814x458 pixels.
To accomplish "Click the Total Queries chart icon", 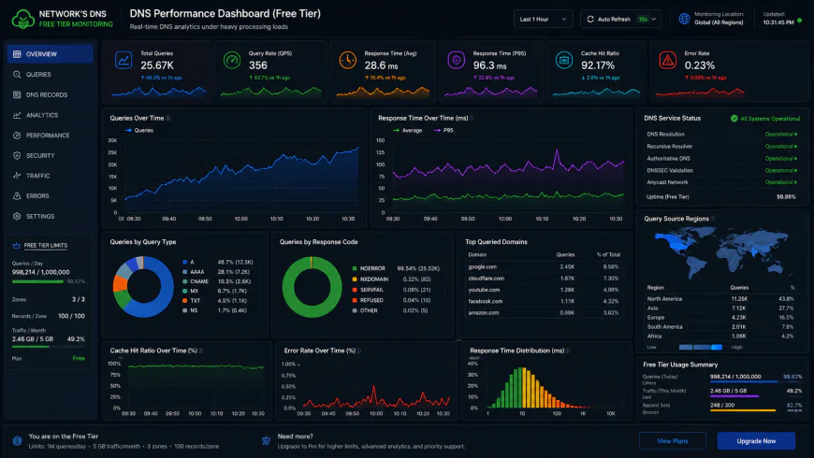I will [124, 60].
